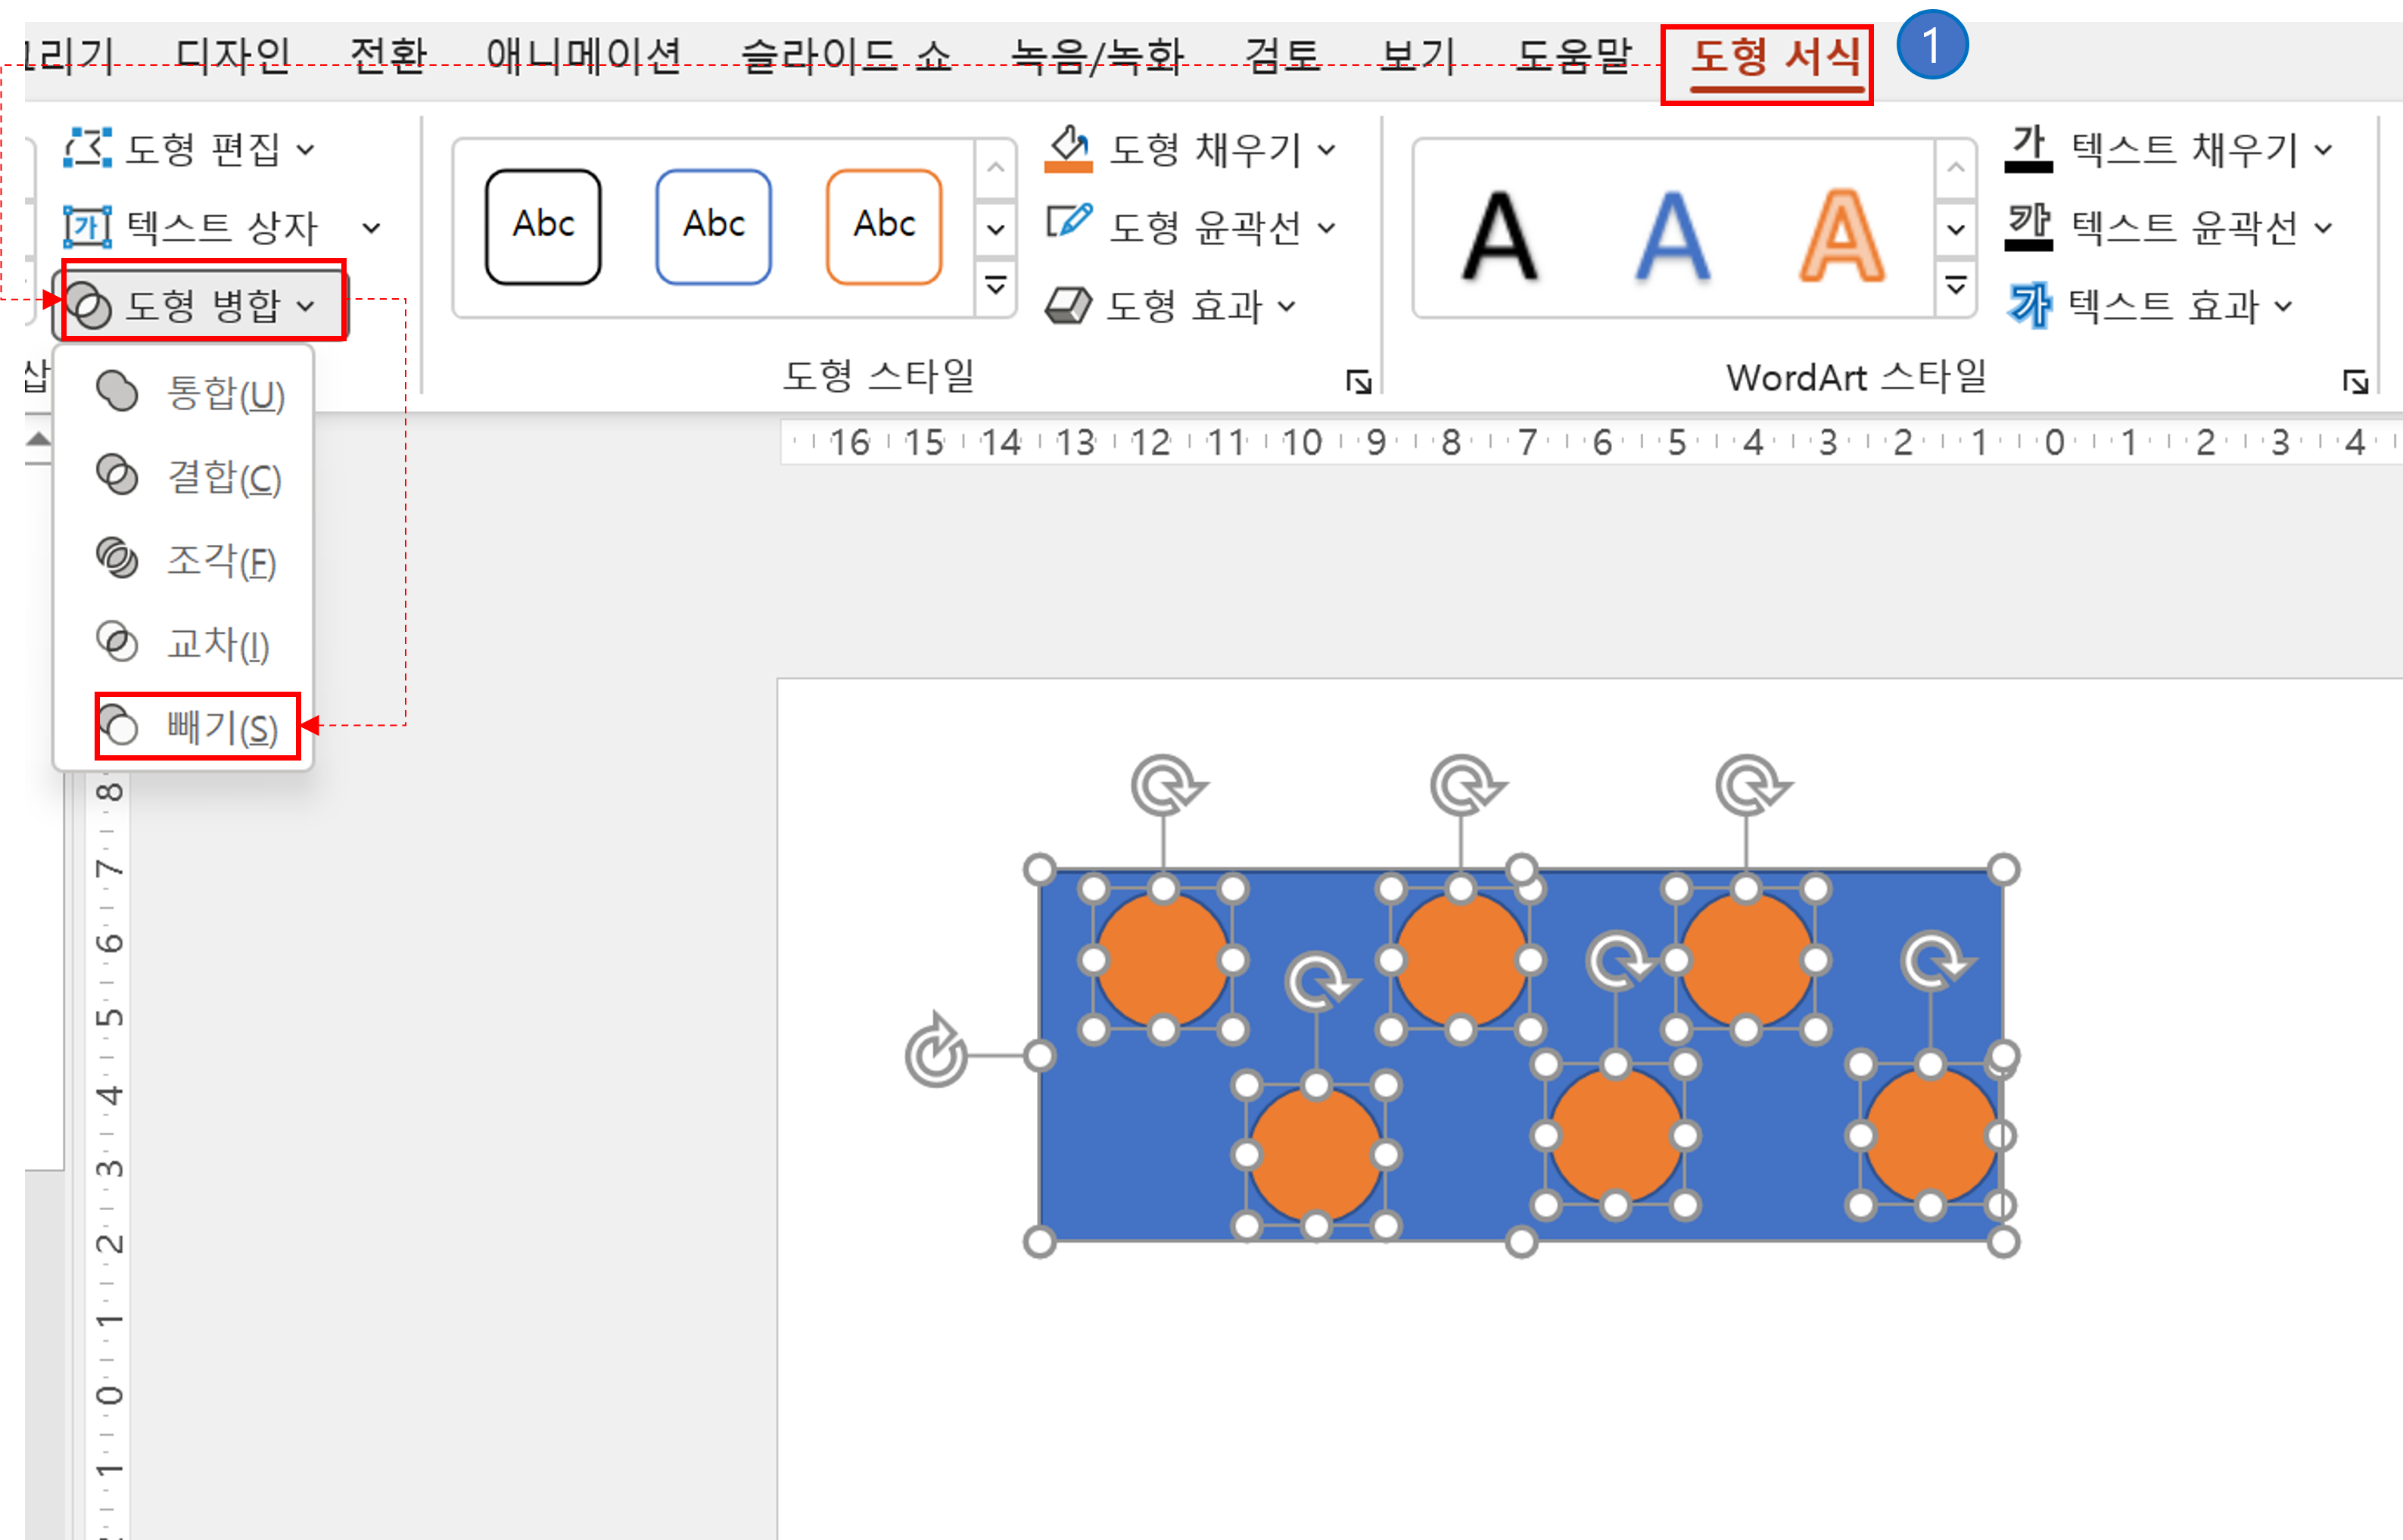The image size is (2403, 1540).
Task: Expand the shape style gallery more arrow
Action: pos(995,287)
